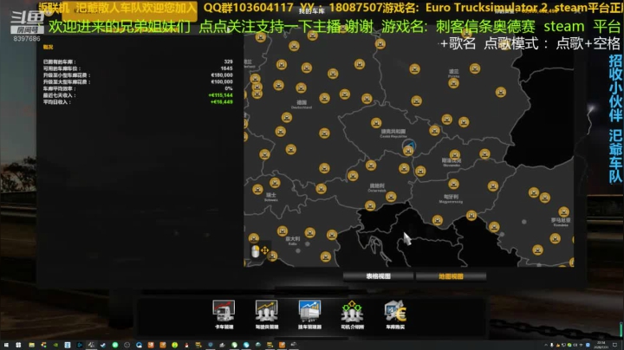Switch to map view (地图视图) tab
Viewport: 624px width, 350px height.
[x=451, y=276]
